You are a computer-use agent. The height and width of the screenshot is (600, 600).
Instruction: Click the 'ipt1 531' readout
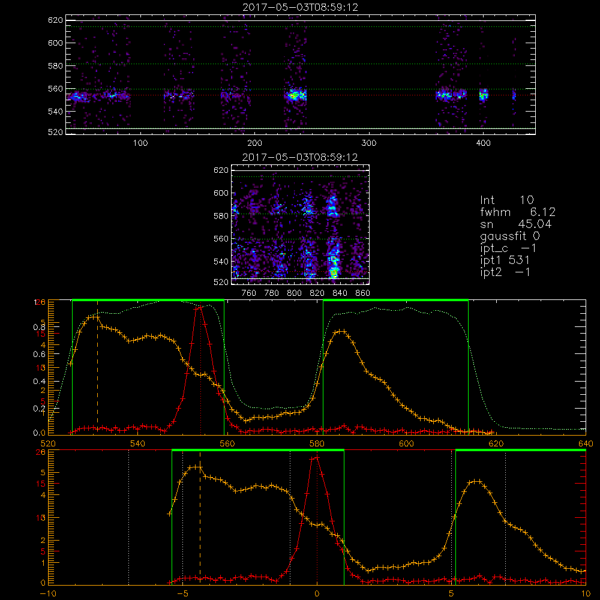tap(505, 260)
